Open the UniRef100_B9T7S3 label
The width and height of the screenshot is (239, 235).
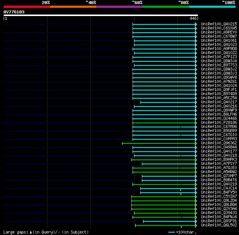tap(219, 65)
